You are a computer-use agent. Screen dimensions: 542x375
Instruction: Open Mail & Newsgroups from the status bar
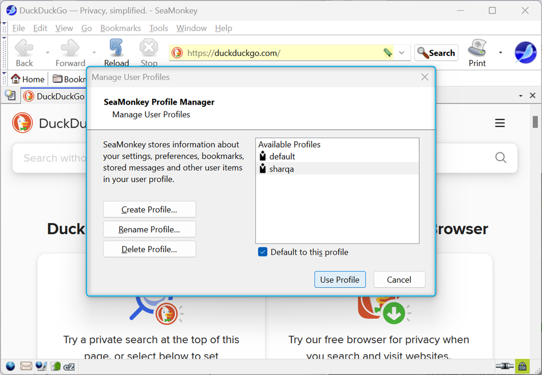[x=26, y=366]
